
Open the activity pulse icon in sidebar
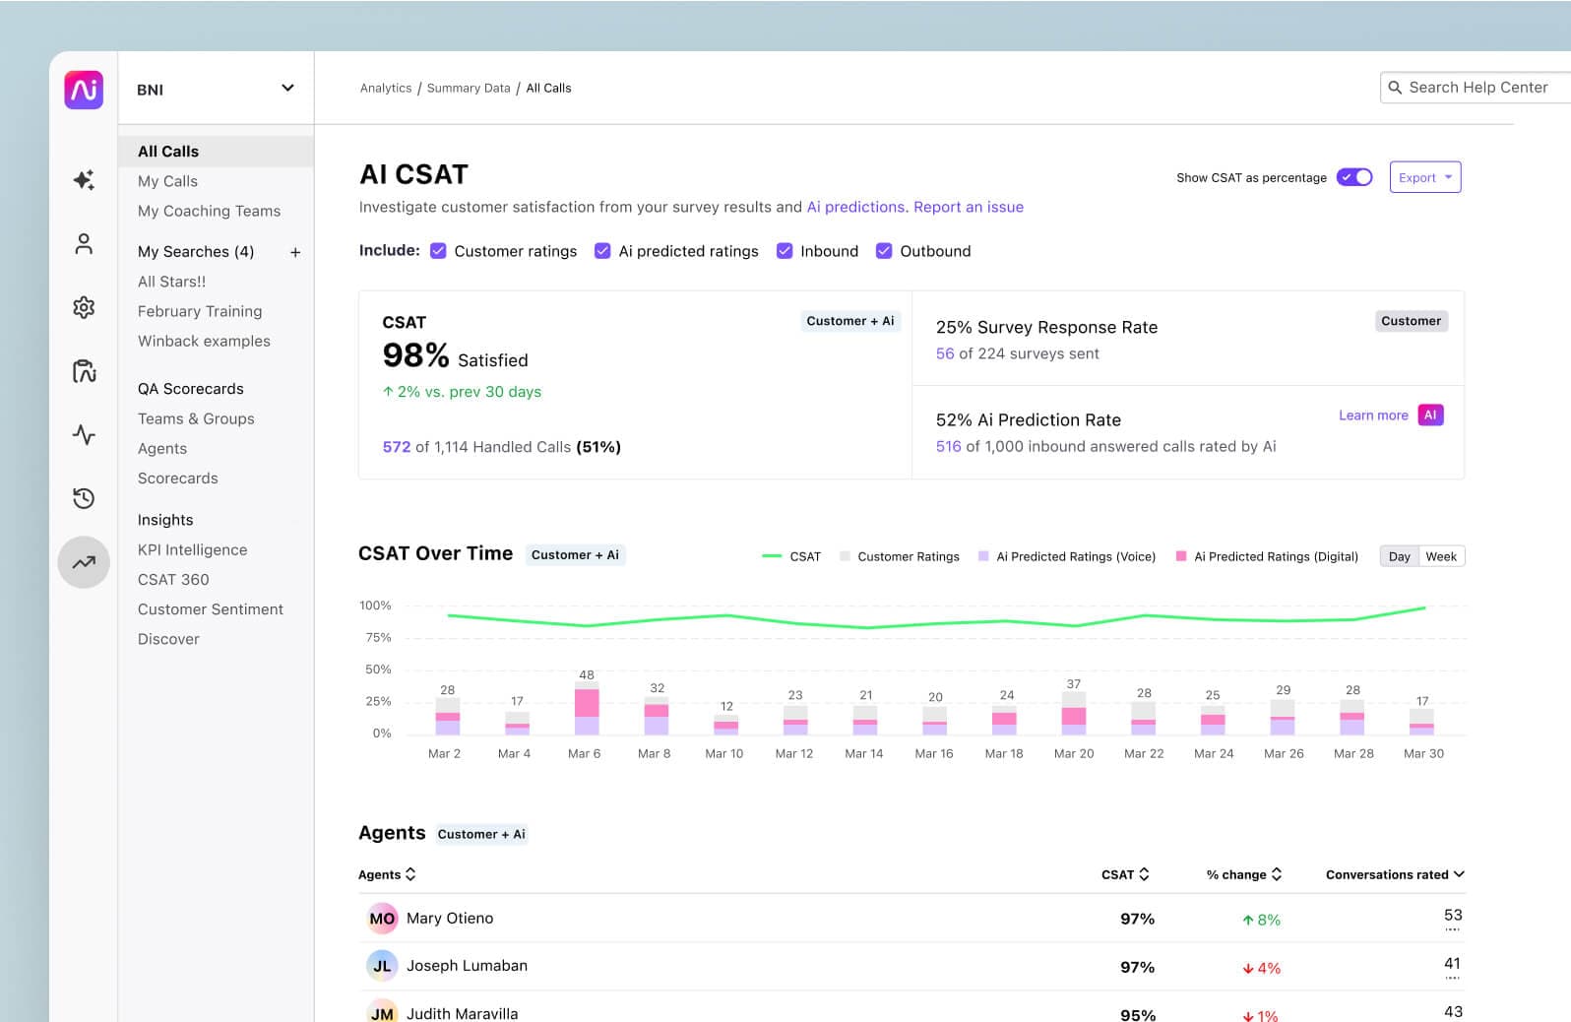pos(84,434)
